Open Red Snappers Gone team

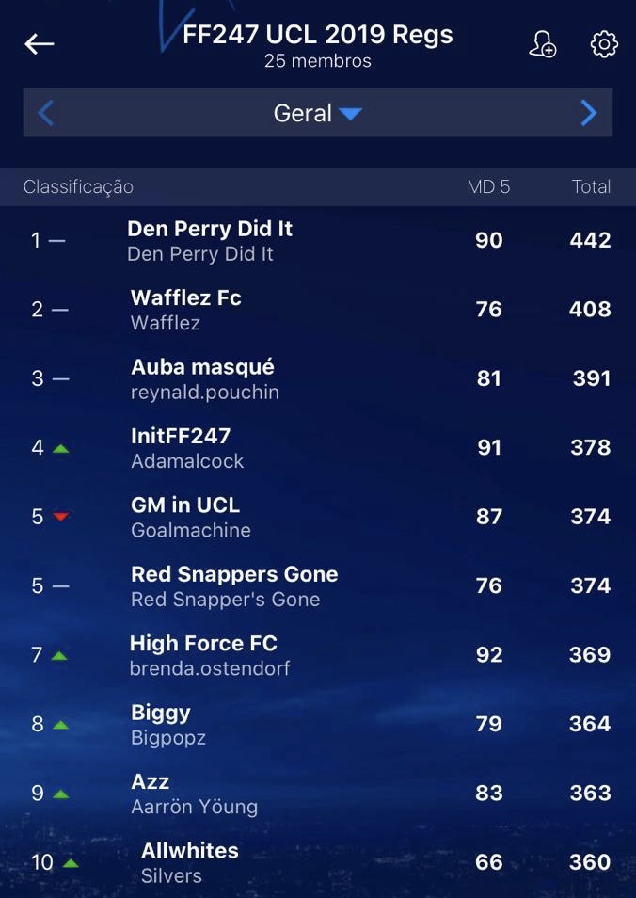[318, 586]
